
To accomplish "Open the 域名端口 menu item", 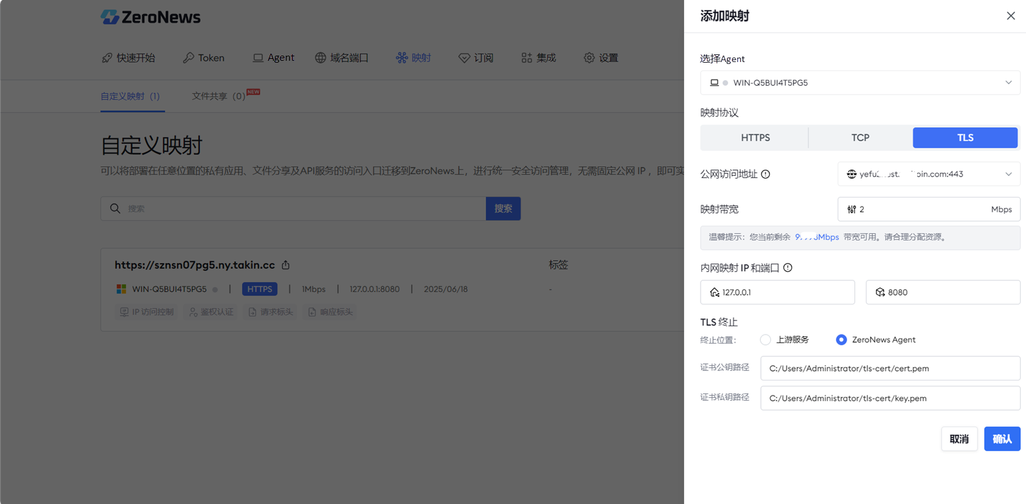I will [342, 58].
